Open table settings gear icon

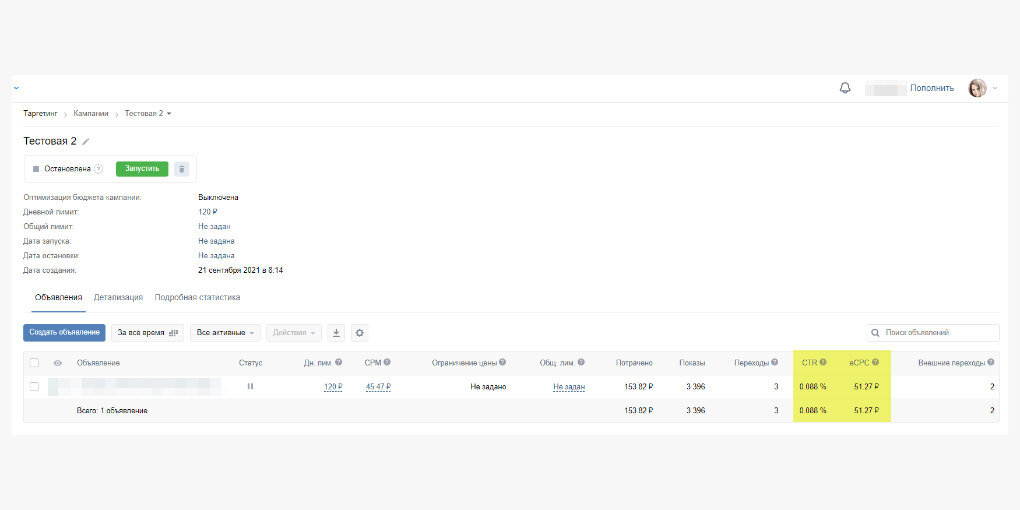360,333
